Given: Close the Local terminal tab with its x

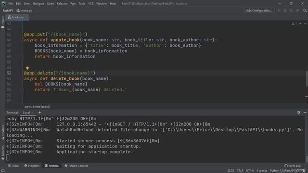Looking at the screenshot, I should pos(32,112).
